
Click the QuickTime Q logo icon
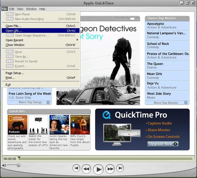(106, 115)
